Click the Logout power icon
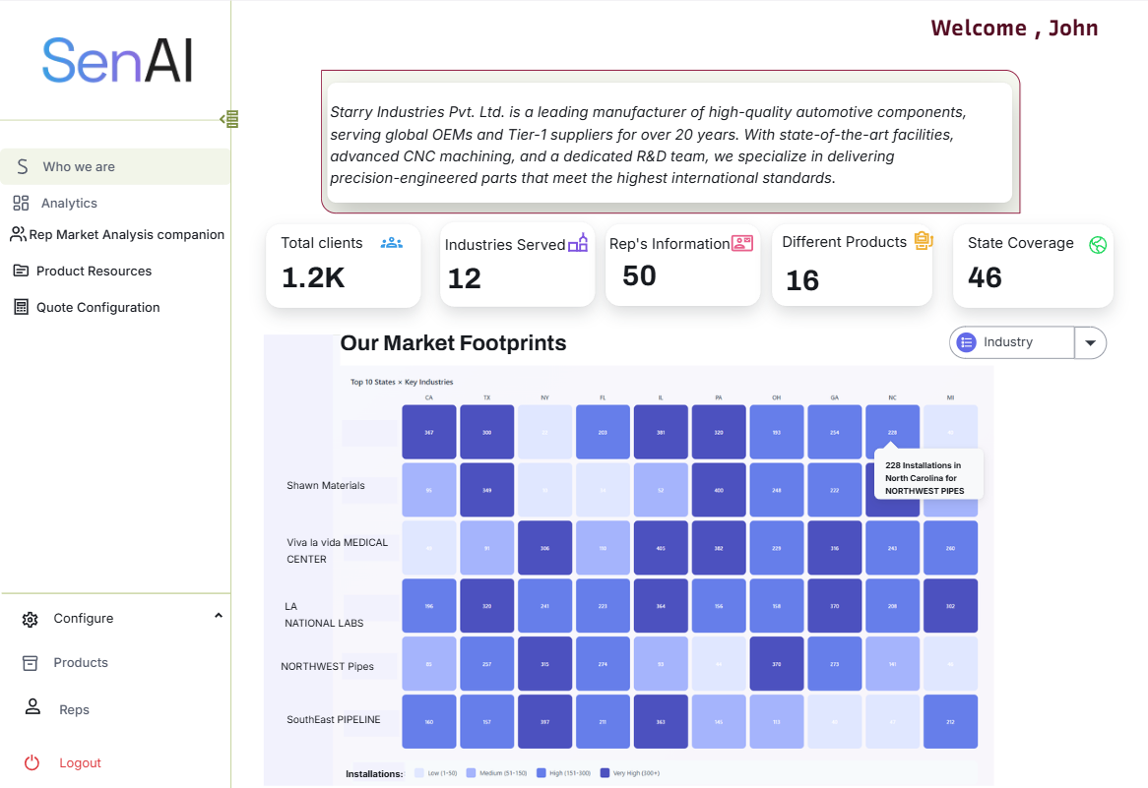This screenshot has width=1148, height=788. 31,762
